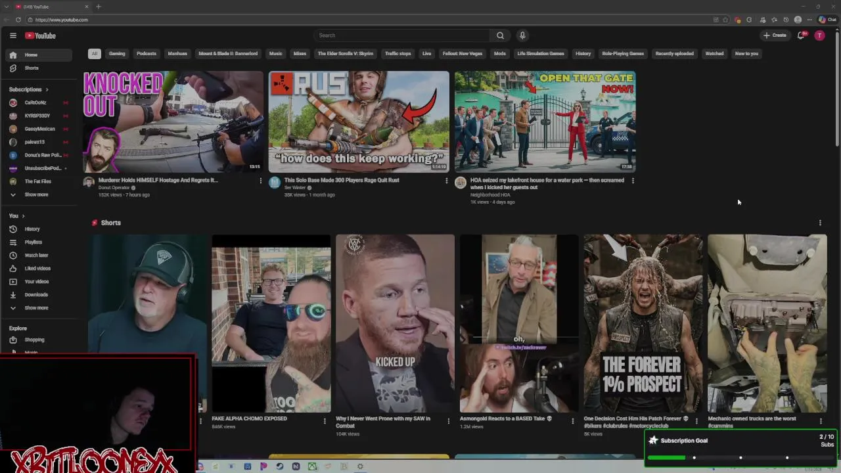This screenshot has height=473, width=841.
Task: Open the notifications bell
Action: click(x=800, y=35)
